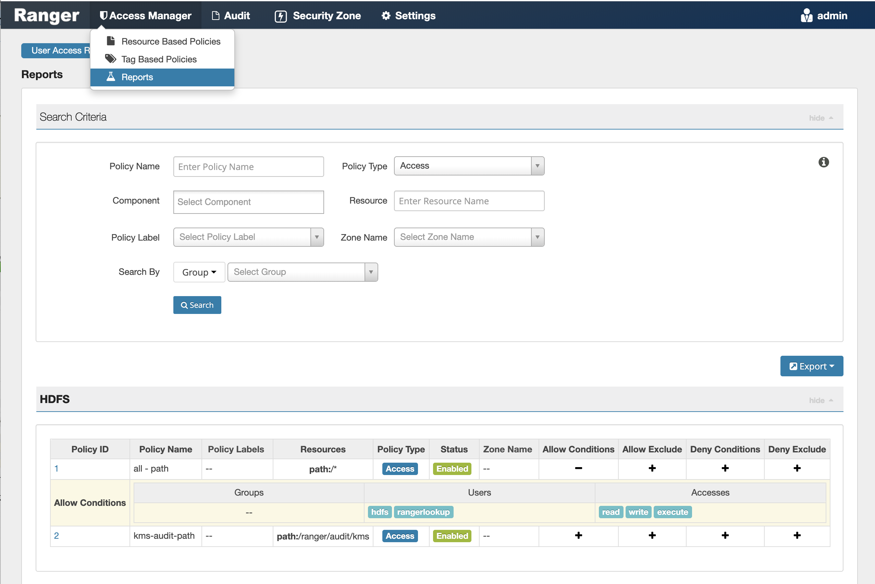Click the Enter Policy Name field
The height and width of the screenshot is (584, 875).
pyautogui.click(x=248, y=167)
